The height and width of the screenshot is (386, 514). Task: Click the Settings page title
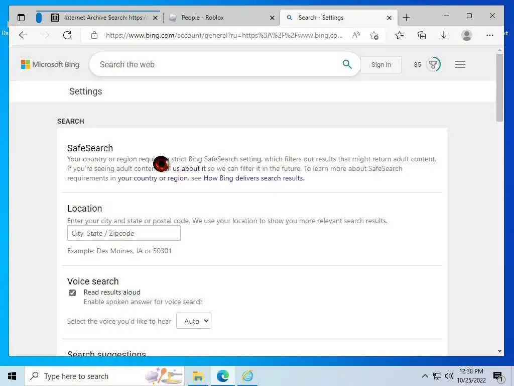coord(85,91)
